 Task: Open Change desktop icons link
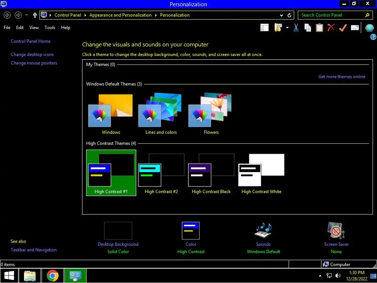tap(32, 55)
